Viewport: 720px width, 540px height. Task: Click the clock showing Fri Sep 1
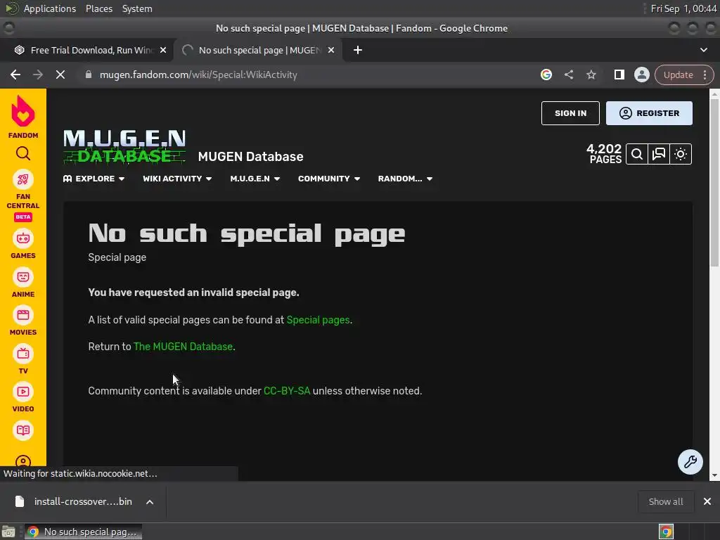tap(683, 8)
